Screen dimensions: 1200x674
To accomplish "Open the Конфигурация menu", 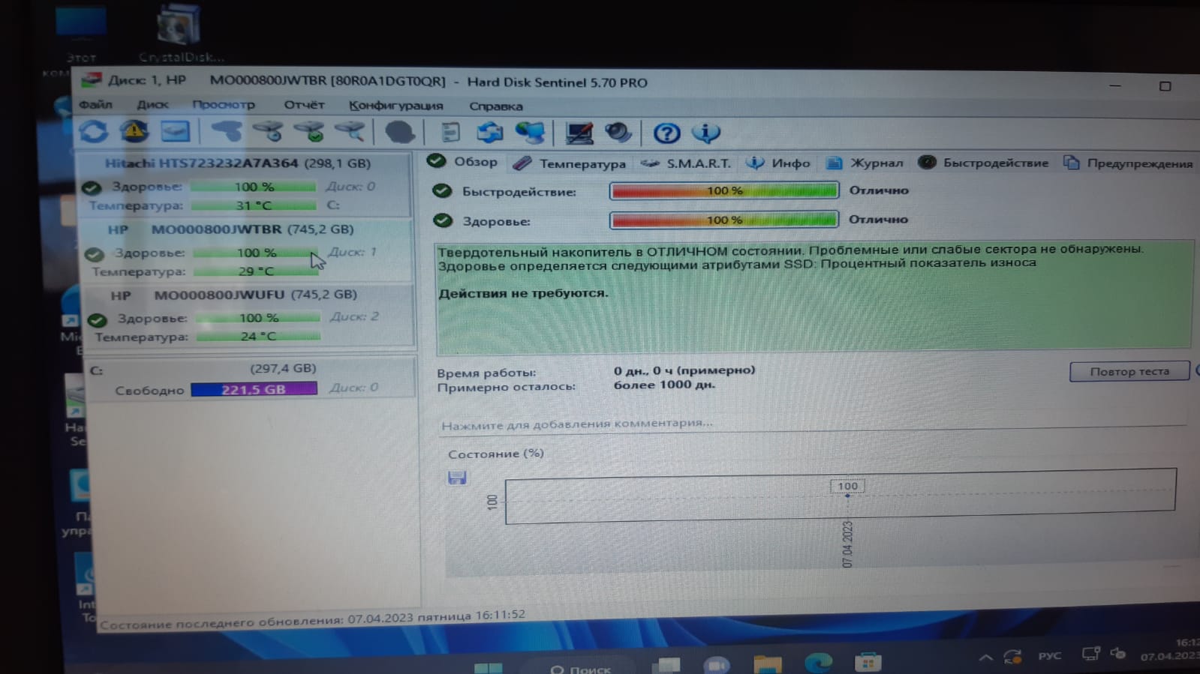I will [x=395, y=106].
